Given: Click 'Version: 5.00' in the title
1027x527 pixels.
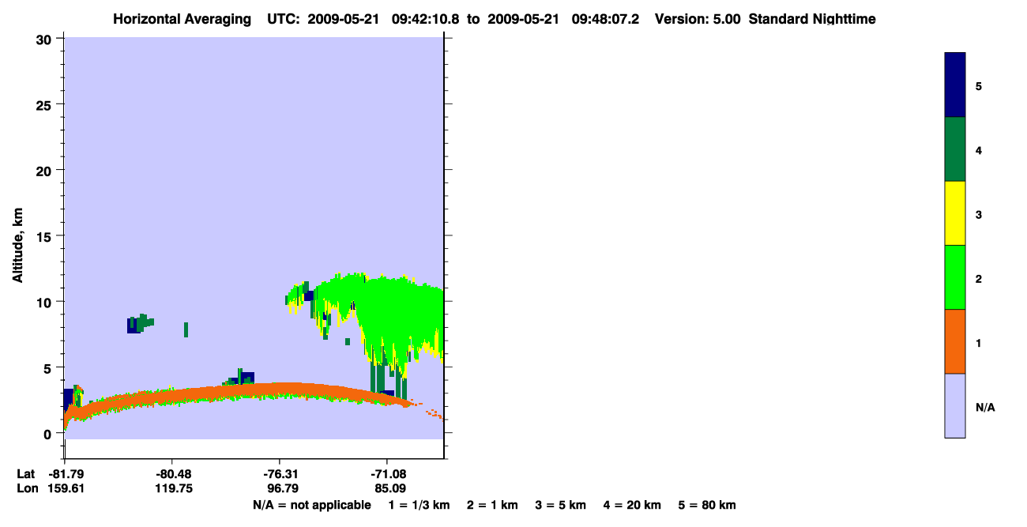Looking at the screenshot, I should pos(698,19).
